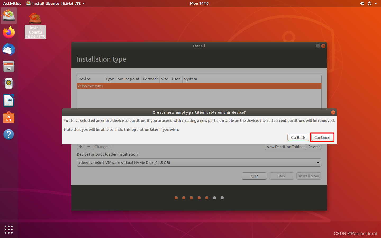Expand the system menu arrow
Image resolution: width=381 pixels, height=238 pixels.
pos(376,3)
